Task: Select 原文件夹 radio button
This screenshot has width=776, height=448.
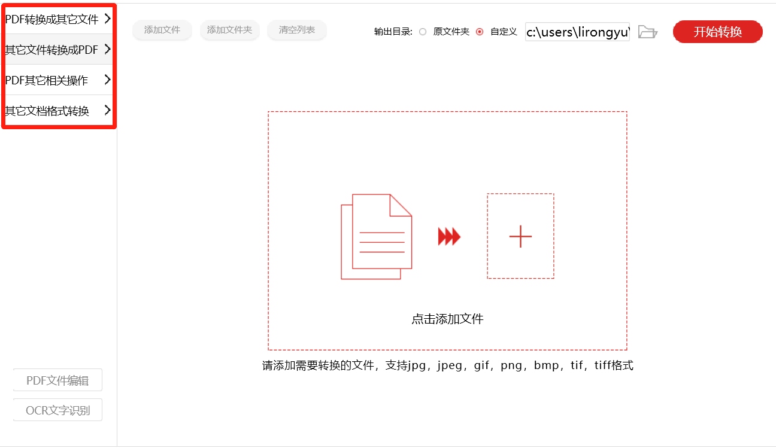Action: coord(423,32)
